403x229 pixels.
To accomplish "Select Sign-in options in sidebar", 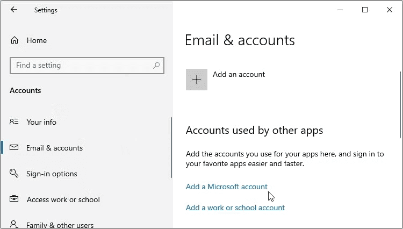I will [52, 174].
